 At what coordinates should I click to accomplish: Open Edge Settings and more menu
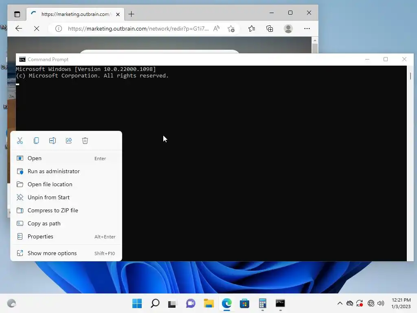(x=307, y=29)
